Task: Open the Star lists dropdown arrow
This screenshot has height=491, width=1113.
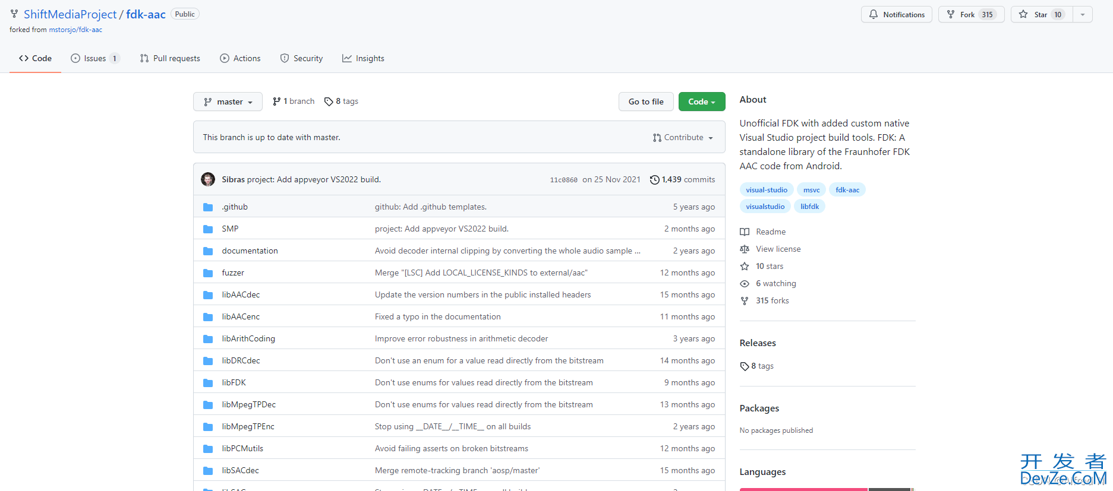Action: pos(1083,14)
